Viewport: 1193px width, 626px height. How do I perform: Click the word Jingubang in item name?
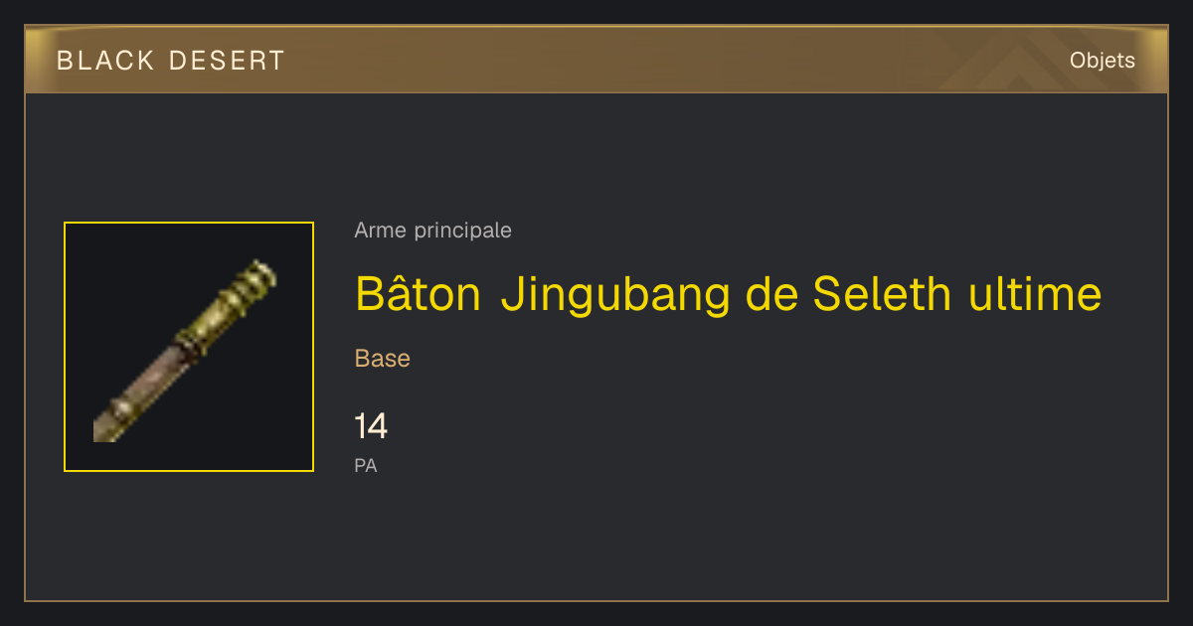615,295
